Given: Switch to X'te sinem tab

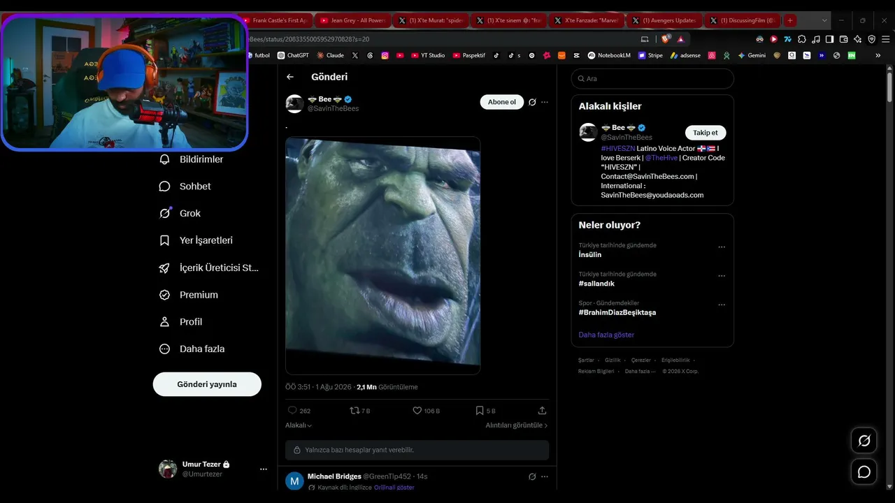Looking at the screenshot, I should click(x=509, y=21).
